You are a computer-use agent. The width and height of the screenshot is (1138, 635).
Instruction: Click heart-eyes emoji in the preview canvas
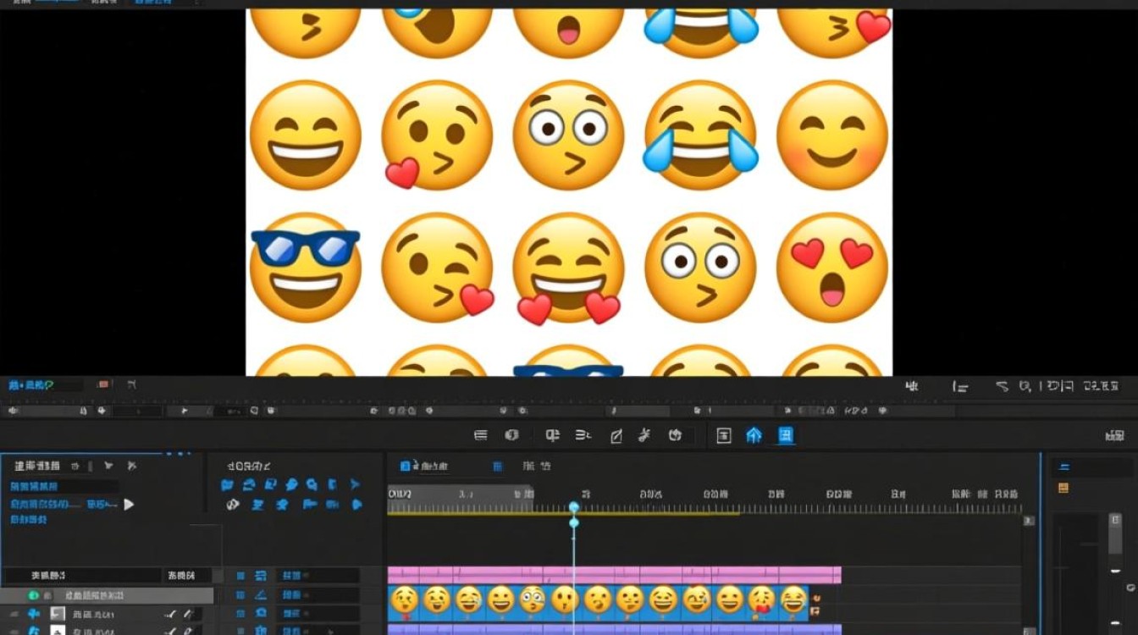point(832,268)
